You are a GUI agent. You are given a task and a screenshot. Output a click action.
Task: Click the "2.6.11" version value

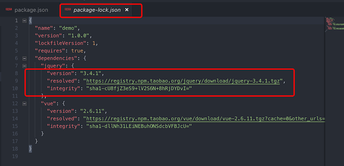click(92, 111)
